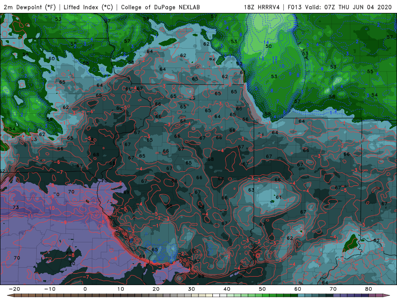This screenshot has height=298, width=397.
Task: Click the 30 label on the color scale
Action: click(x=192, y=289)
